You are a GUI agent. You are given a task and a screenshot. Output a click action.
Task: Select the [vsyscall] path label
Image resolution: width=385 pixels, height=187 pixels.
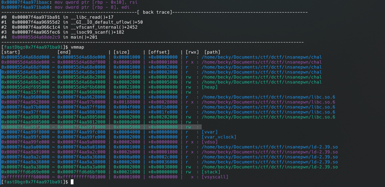[x=215, y=177]
